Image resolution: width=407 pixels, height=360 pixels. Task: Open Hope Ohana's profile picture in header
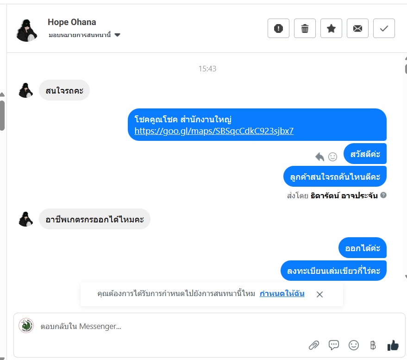coord(26,30)
